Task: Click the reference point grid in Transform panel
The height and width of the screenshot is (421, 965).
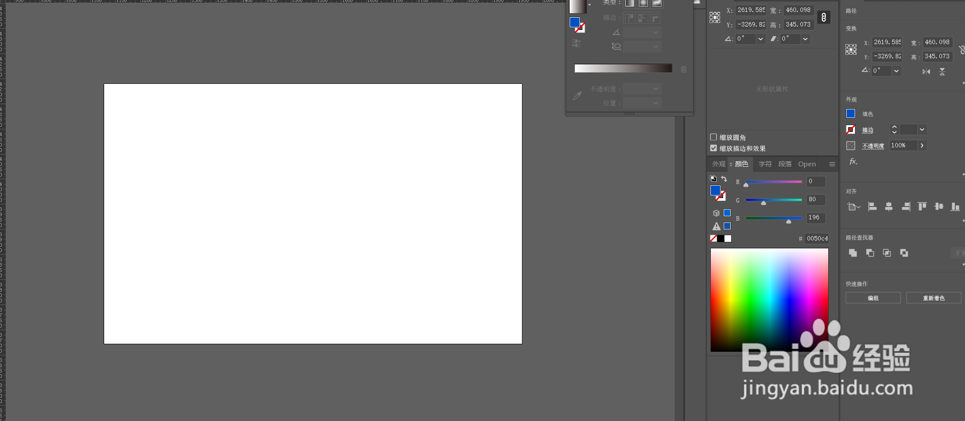Action: [x=715, y=18]
